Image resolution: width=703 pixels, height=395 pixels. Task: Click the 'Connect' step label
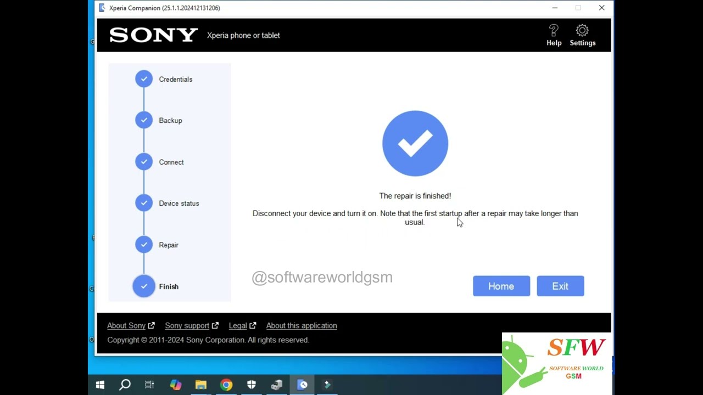coord(171,162)
